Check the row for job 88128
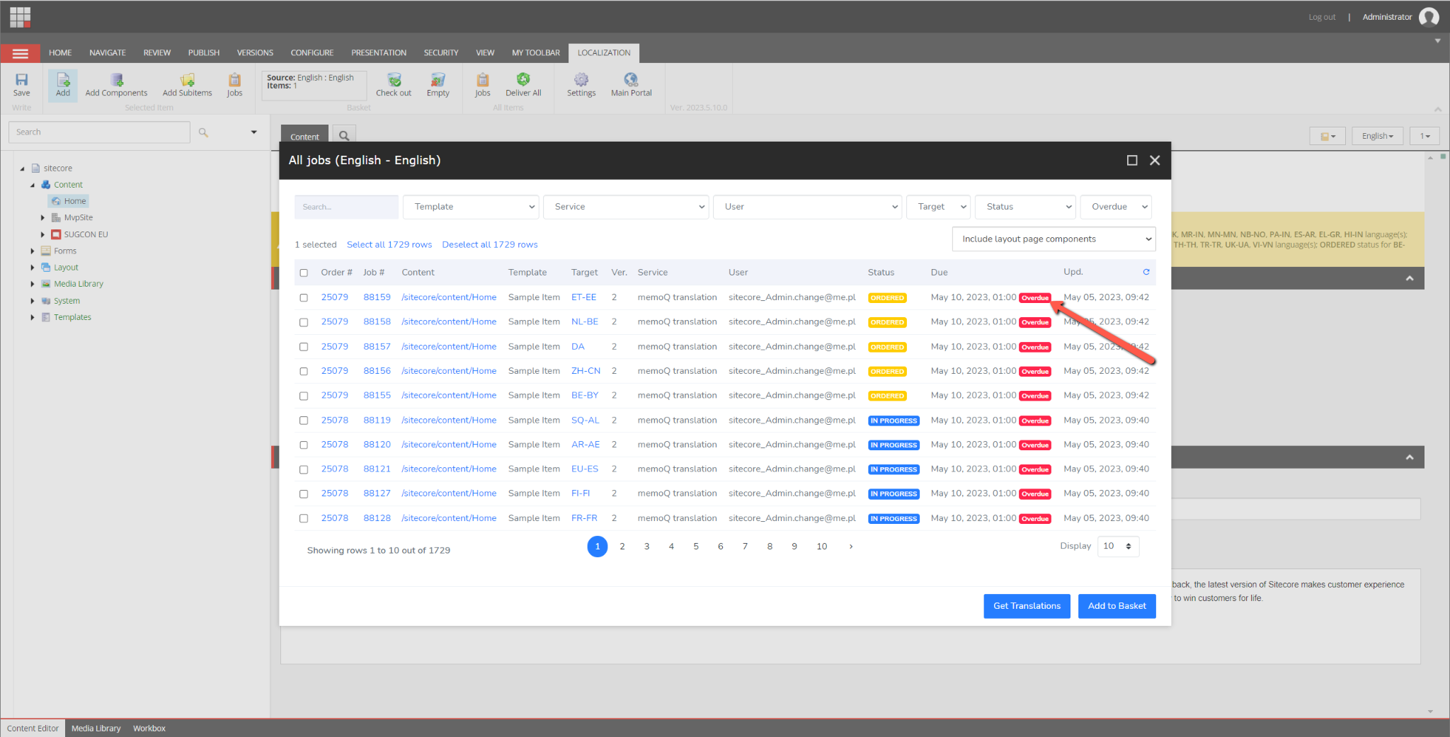This screenshot has height=737, width=1450. point(304,518)
